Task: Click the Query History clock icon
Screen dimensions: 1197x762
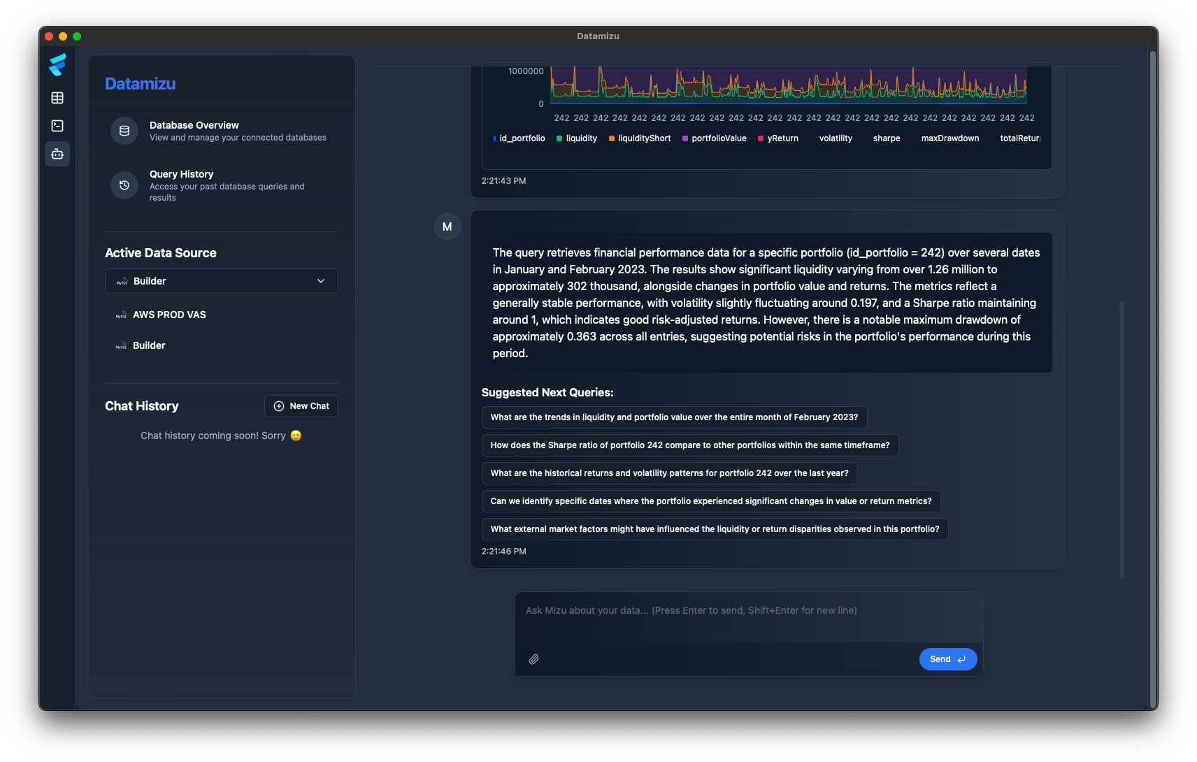Action: [x=124, y=185]
